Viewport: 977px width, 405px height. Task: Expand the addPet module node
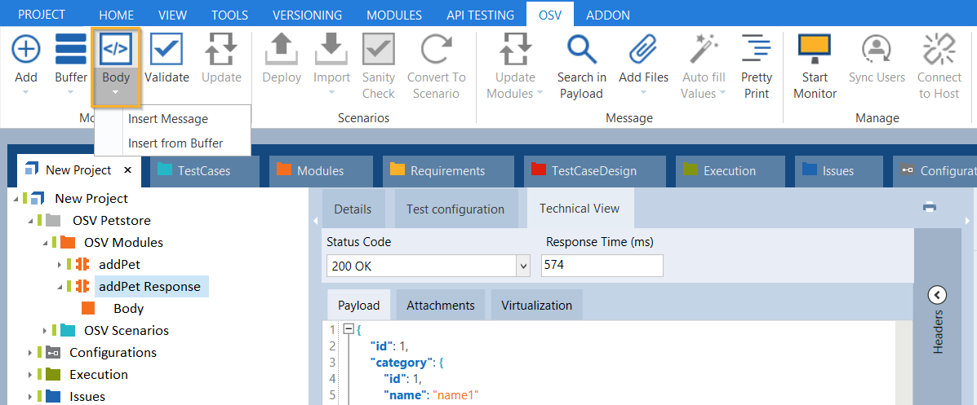[x=60, y=265]
